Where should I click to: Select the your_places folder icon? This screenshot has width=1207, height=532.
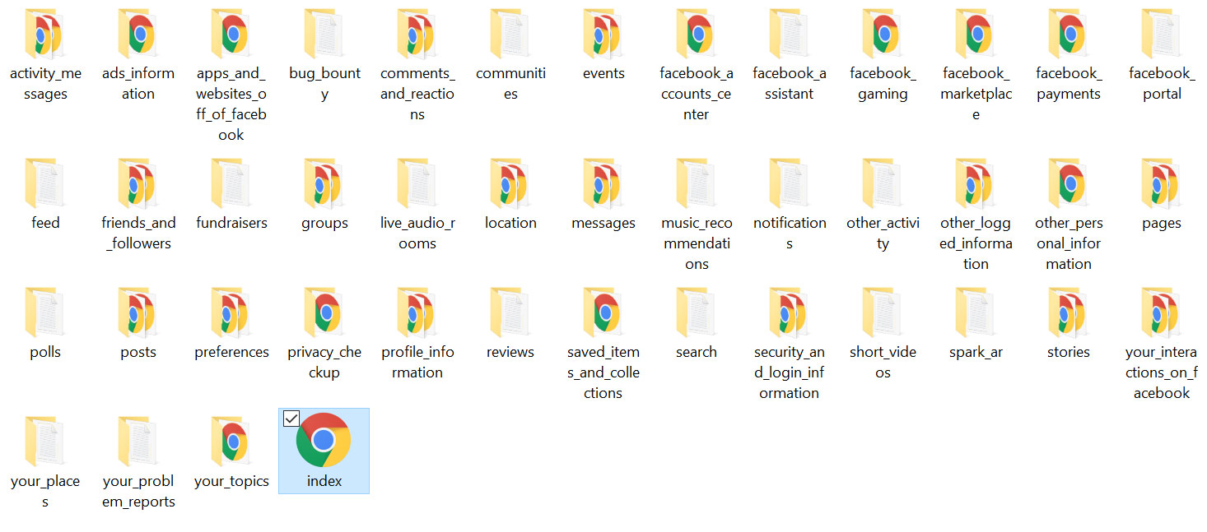coord(45,442)
